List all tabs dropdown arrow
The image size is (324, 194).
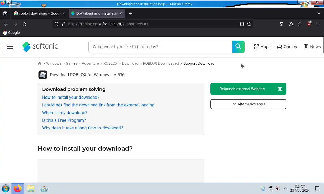[319, 13]
